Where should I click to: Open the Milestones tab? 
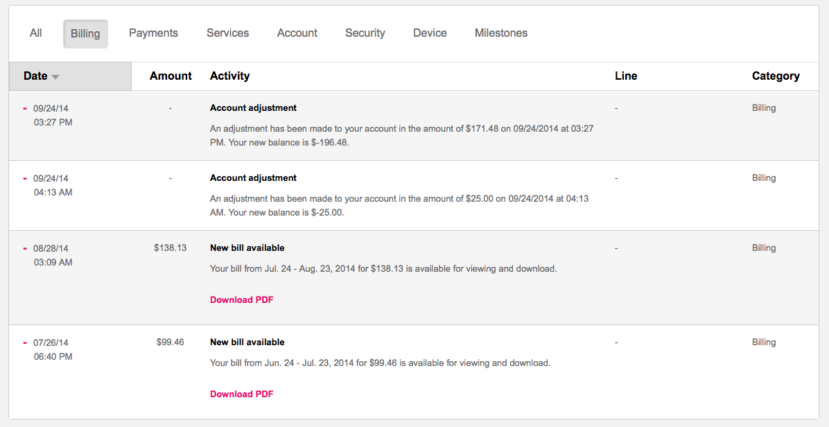[501, 33]
